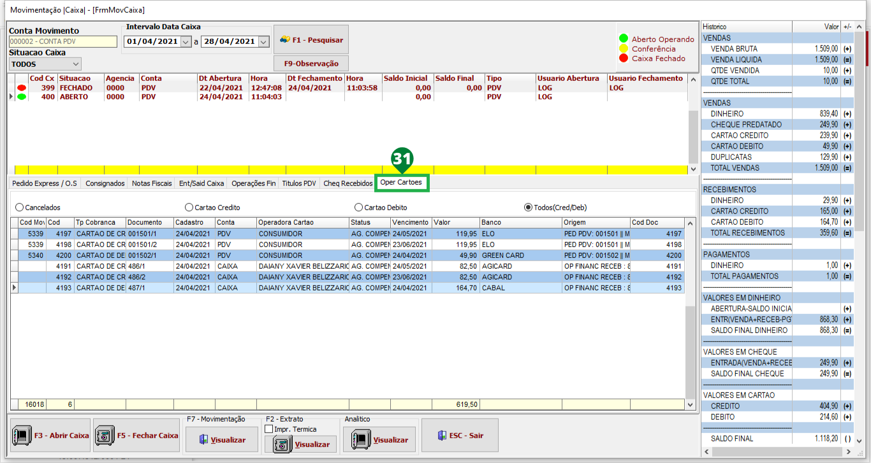Click the Usuario Fechamento column header
Screen dimensions: 871x463
[647, 78]
